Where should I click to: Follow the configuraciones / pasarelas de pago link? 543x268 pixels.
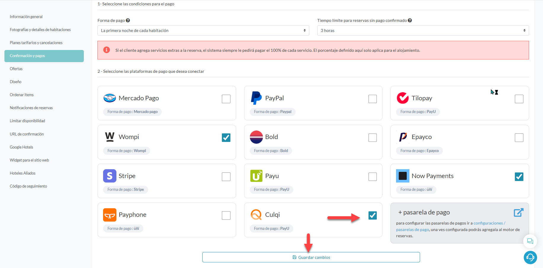pyautogui.click(x=451, y=226)
